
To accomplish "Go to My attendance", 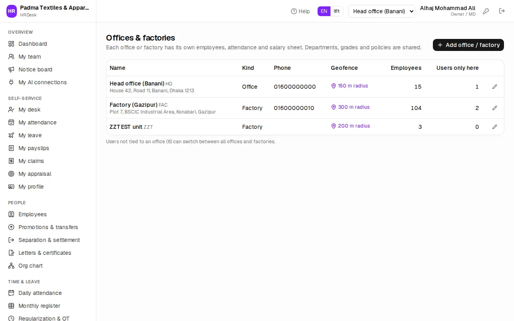I will [48, 122].
